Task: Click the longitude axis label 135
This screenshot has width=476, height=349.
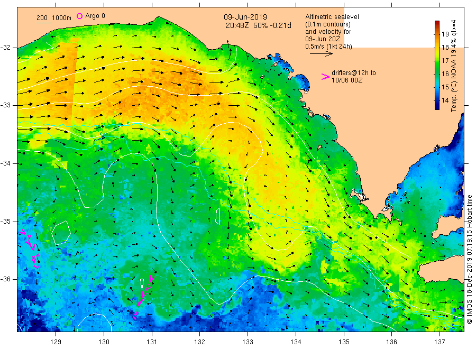Action: [344, 342]
